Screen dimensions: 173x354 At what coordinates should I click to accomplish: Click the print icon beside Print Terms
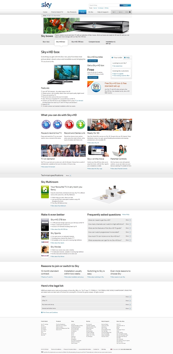coord(42,312)
